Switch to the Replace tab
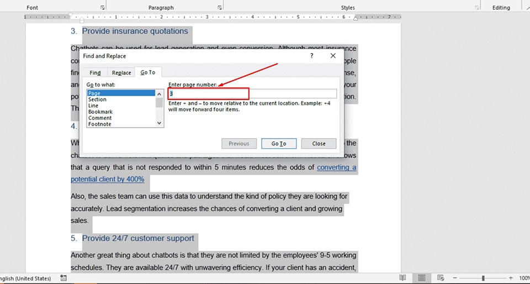 [121, 73]
